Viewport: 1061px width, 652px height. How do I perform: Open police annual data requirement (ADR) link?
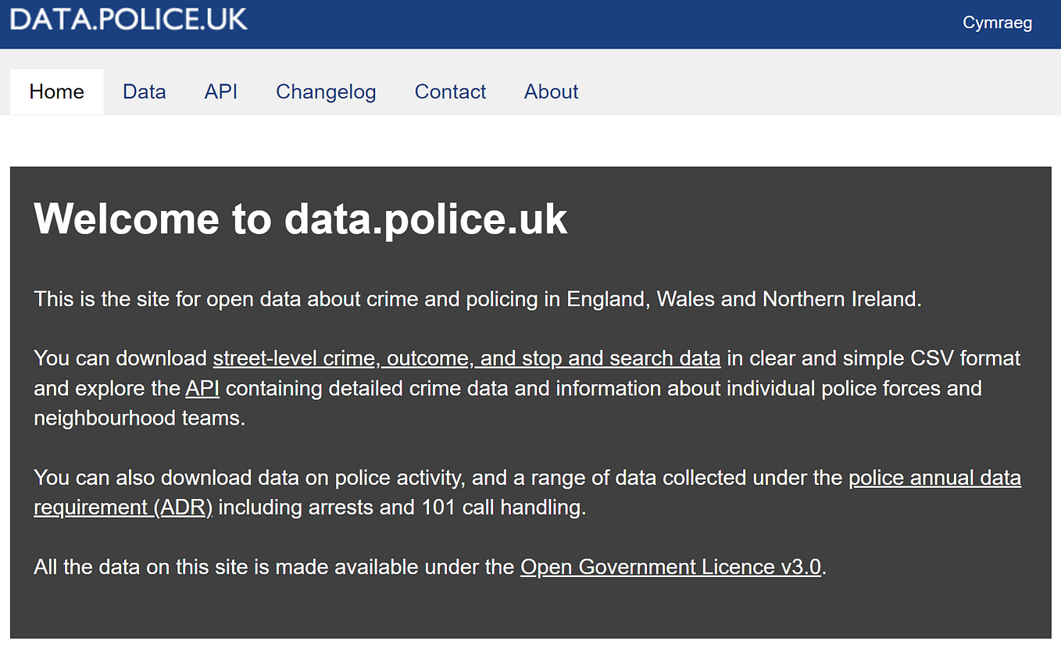tap(527, 492)
